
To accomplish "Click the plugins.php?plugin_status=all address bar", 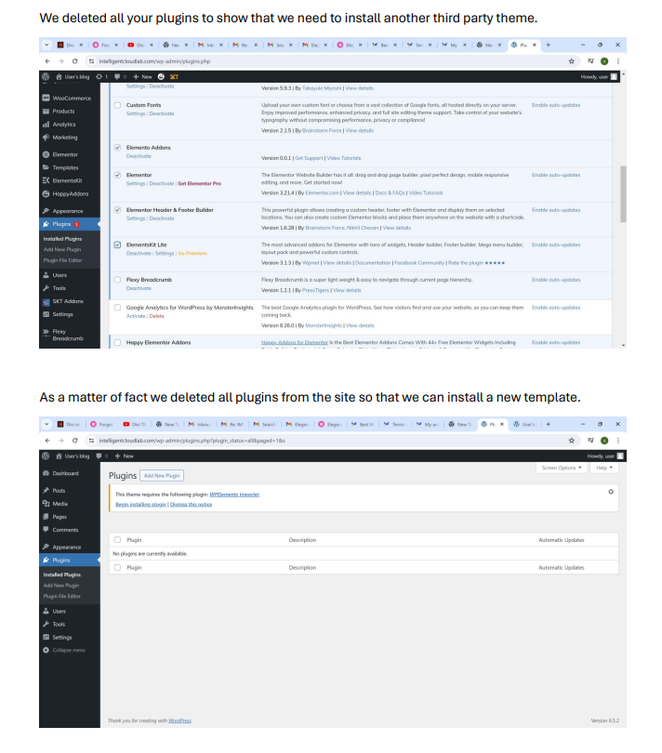I will point(326,441).
